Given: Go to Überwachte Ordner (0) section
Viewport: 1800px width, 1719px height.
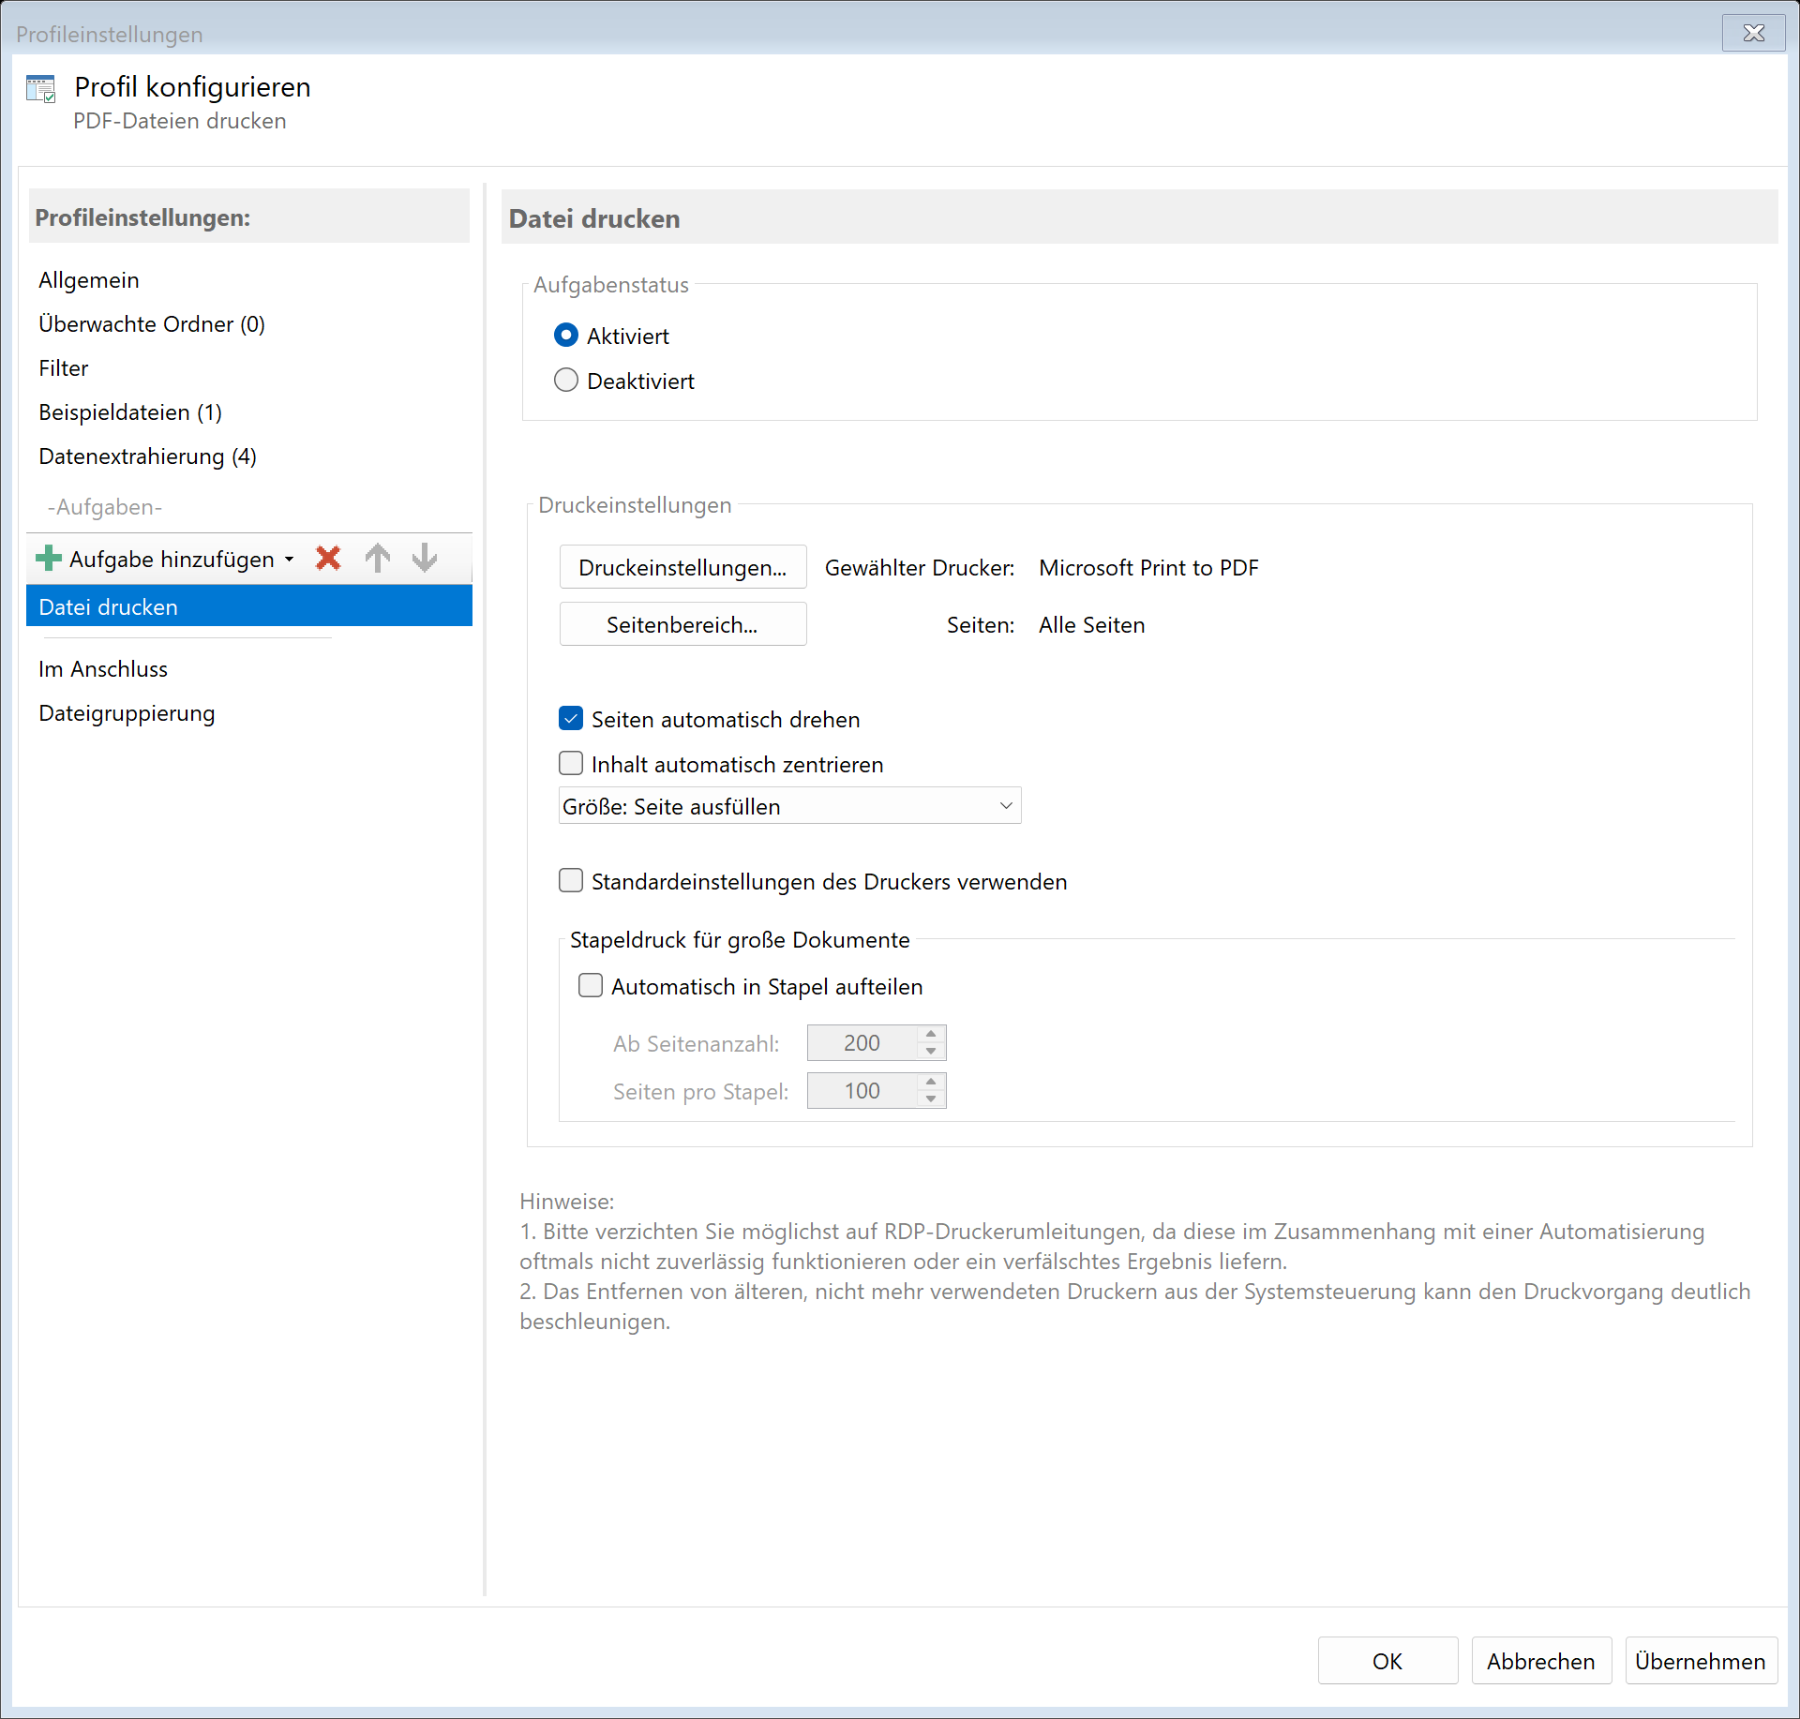Looking at the screenshot, I should pos(152,324).
